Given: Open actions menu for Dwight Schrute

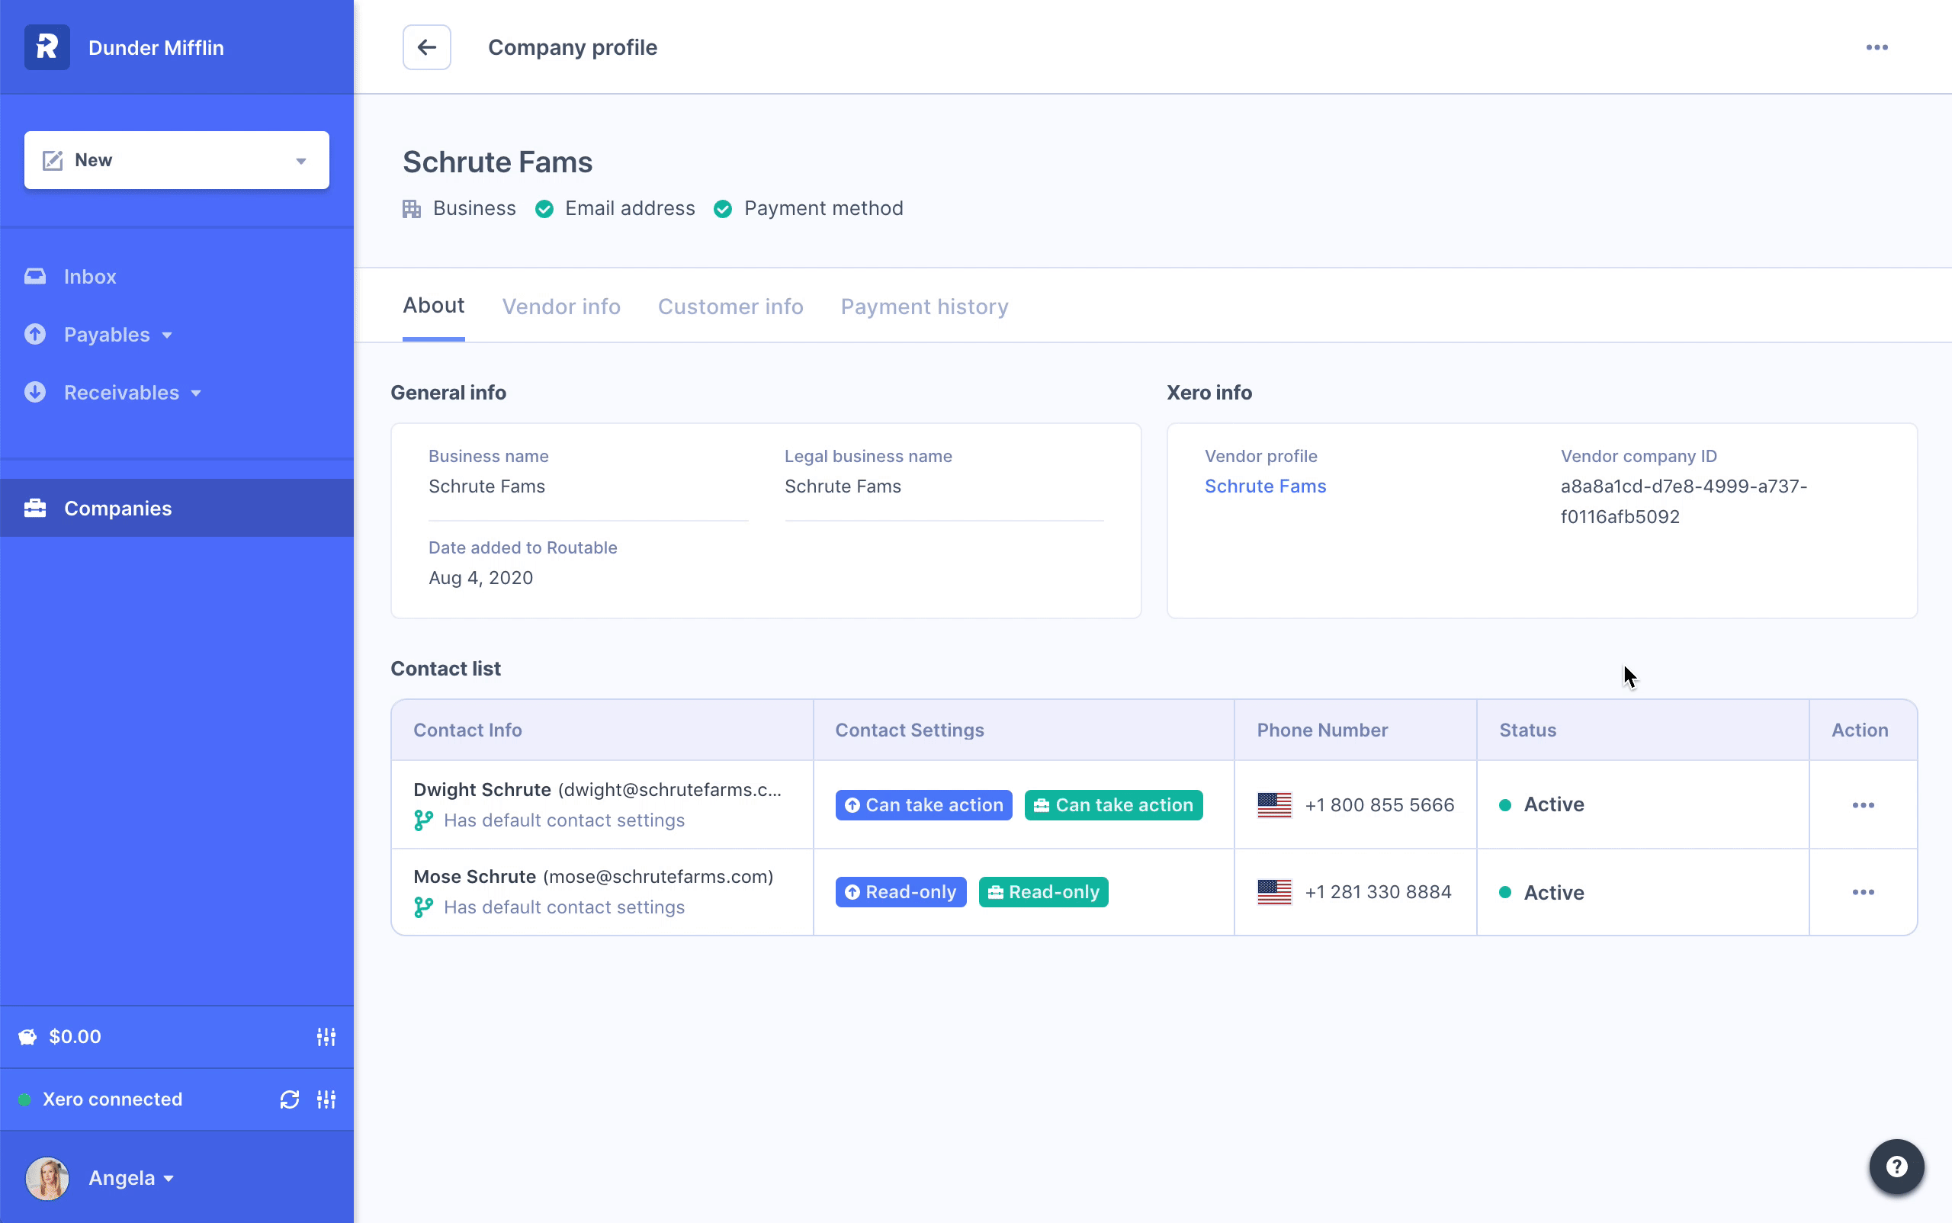Looking at the screenshot, I should tap(1862, 806).
